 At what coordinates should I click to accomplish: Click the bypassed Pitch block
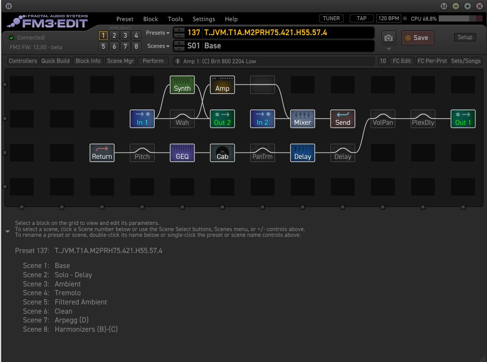pyautogui.click(x=142, y=153)
